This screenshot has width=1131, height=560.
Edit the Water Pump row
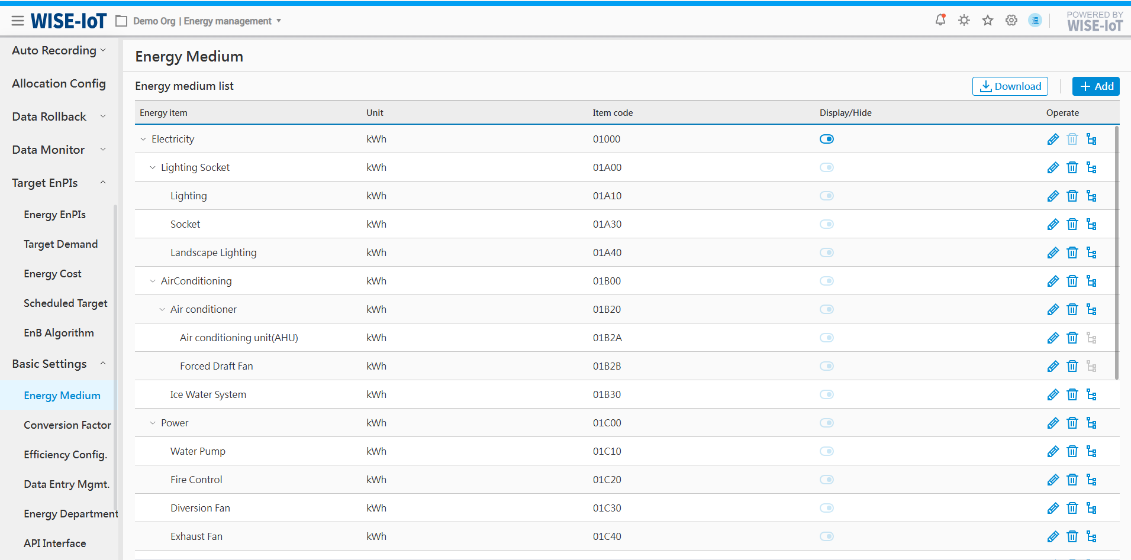point(1053,452)
